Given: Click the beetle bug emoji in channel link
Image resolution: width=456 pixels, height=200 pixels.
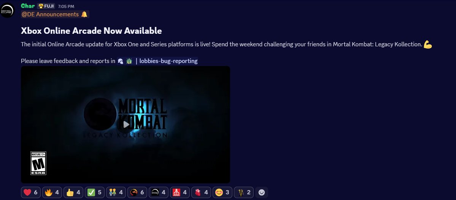Looking at the screenshot, I should point(129,61).
